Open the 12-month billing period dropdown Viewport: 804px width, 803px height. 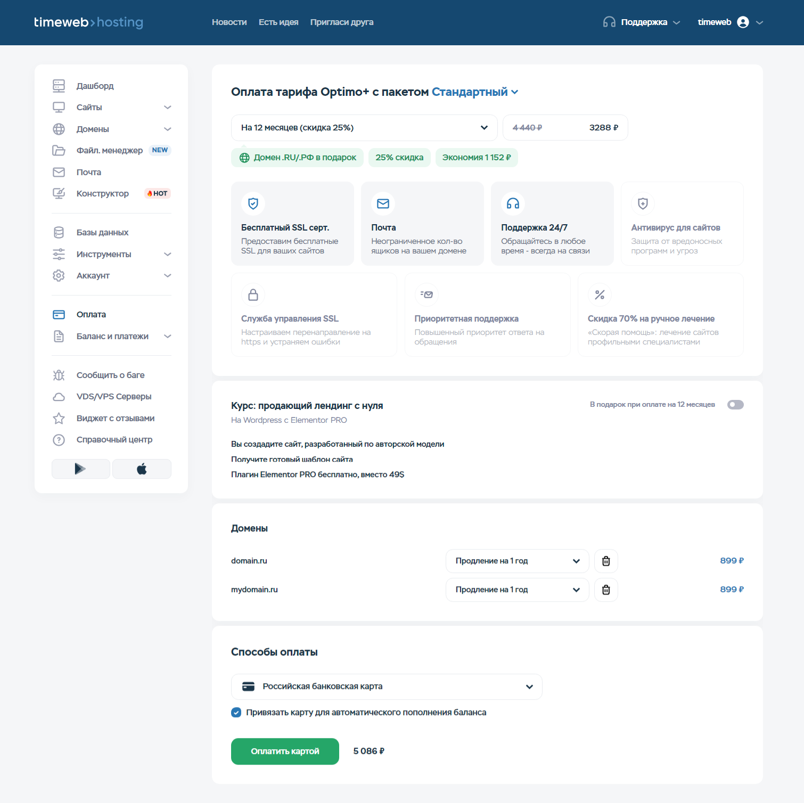tap(364, 128)
